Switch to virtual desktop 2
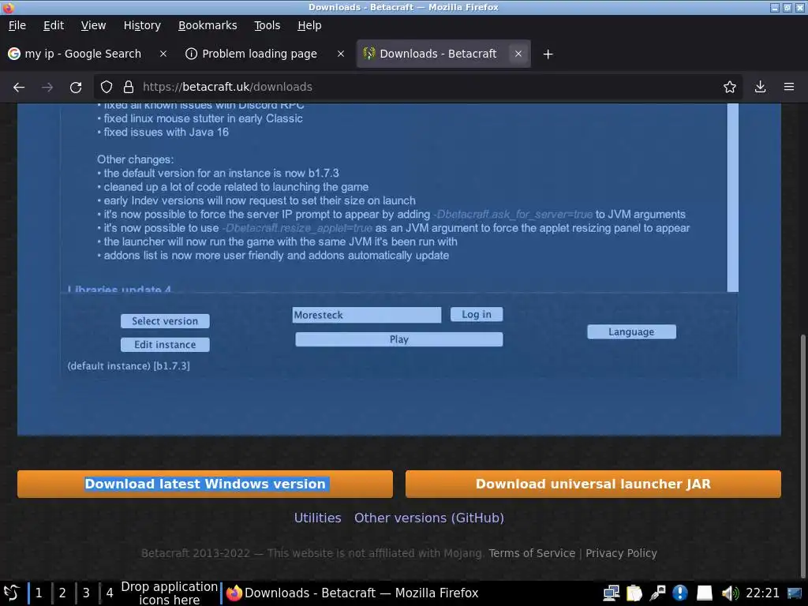This screenshot has height=606, width=808. [62, 593]
